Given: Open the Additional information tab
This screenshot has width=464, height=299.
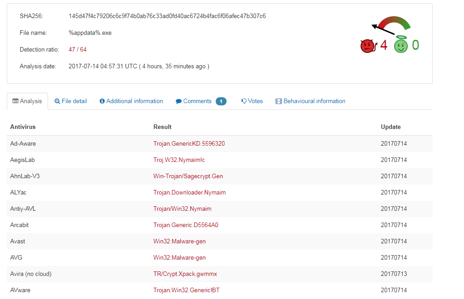Looking at the screenshot, I should point(131,101).
